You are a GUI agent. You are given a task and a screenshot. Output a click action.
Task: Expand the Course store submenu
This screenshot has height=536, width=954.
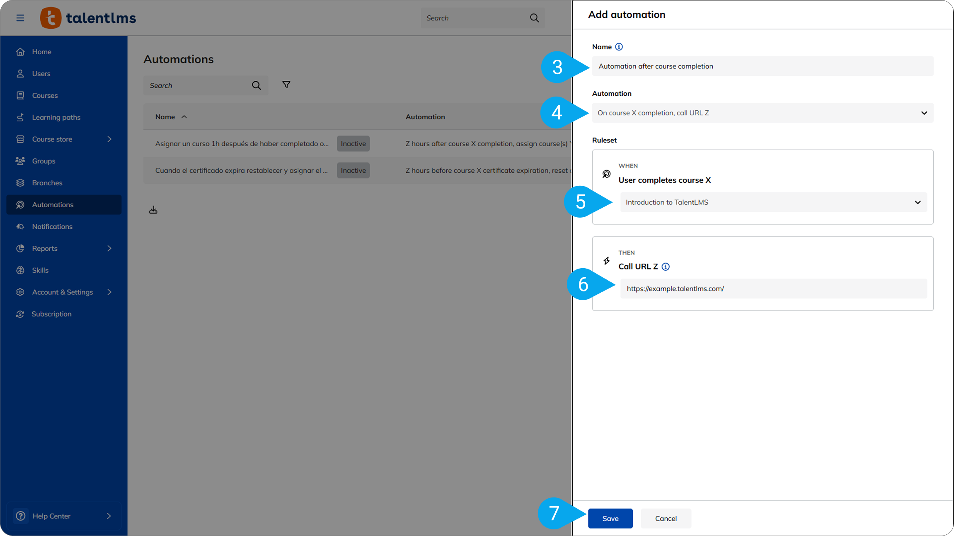click(x=109, y=139)
